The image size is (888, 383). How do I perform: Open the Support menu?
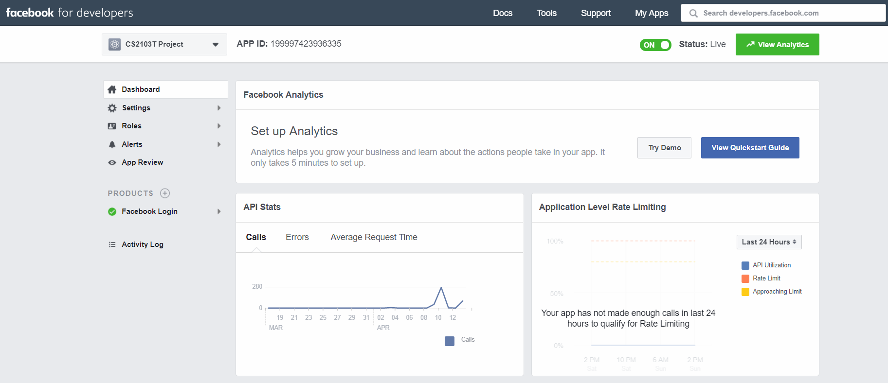pyautogui.click(x=596, y=13)
